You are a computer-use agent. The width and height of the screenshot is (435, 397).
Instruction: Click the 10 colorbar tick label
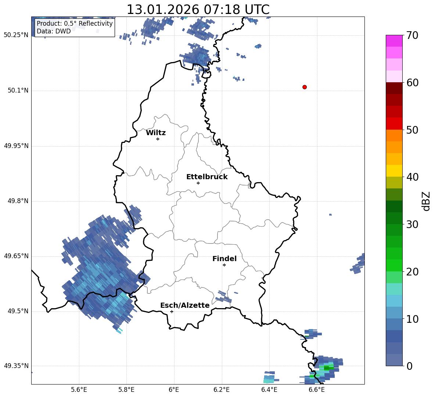[412, 319]
